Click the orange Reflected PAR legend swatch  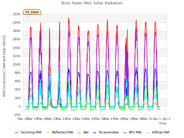tap(48, 133)
